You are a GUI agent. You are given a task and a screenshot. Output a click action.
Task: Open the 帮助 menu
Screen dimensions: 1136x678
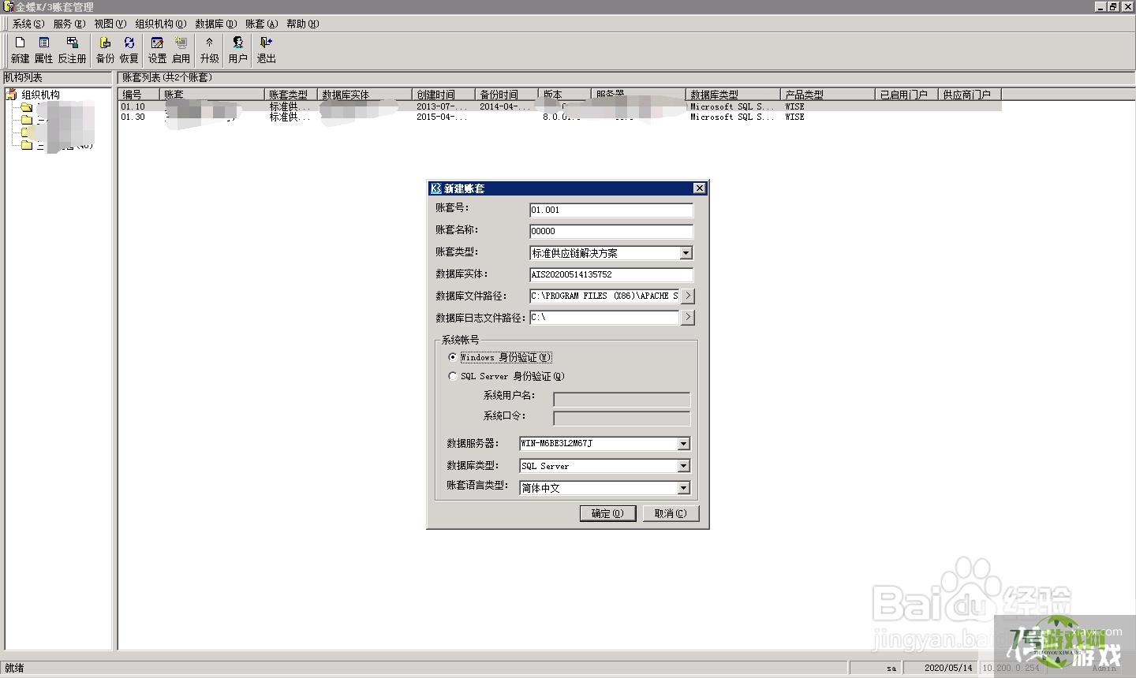coord(302,24)
